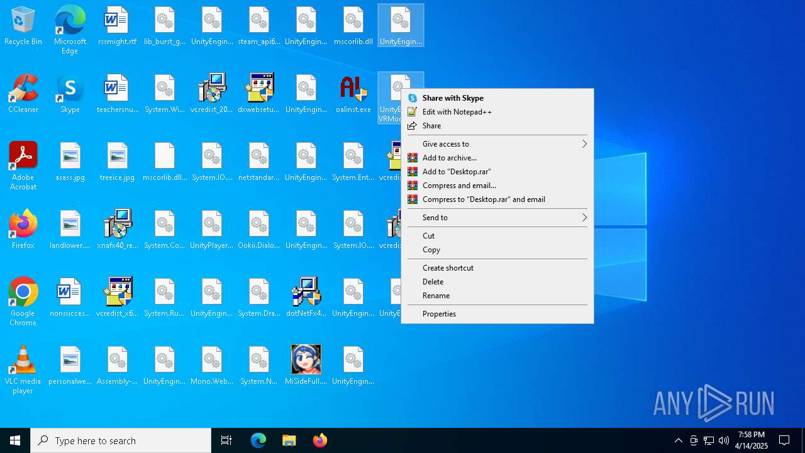Viewport: 805px width, 453px height.
Task: Select the Recycle Bin desktop icon
Action: 23,26
